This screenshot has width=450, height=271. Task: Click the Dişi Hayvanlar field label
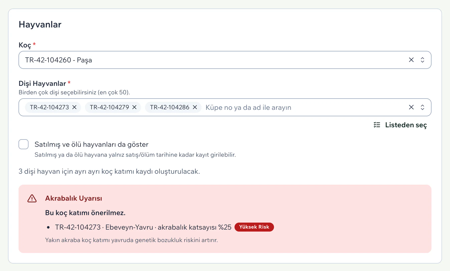pyautogui.click(x=42, y=83)
